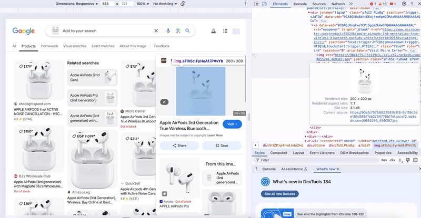Open Search Labs flask icon
Screen dimensions: 421x218
tap(214, 31)
